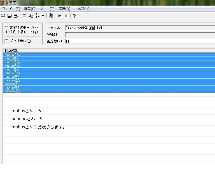Click the select-all lines toolbar icon
The width and height of the screenshot is (215, 171).
(25, 16)
